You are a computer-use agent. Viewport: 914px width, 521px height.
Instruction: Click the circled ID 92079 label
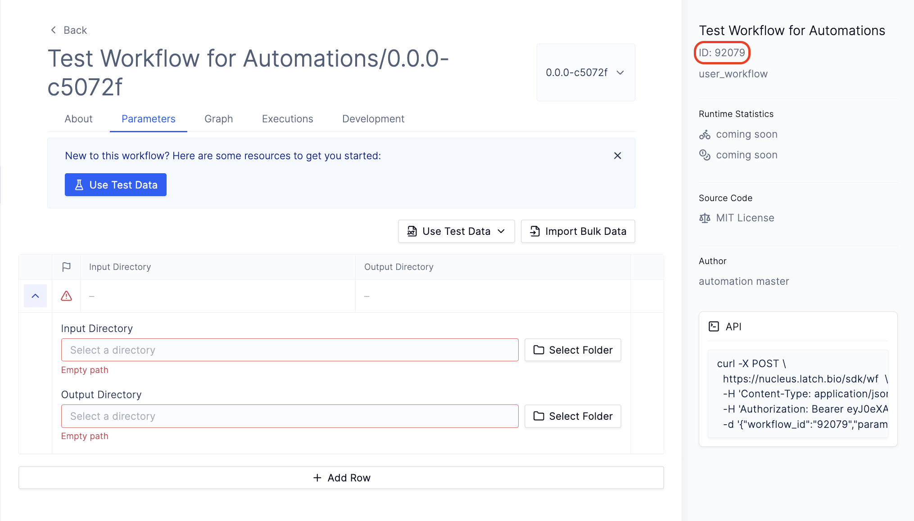tap(721, 53)
